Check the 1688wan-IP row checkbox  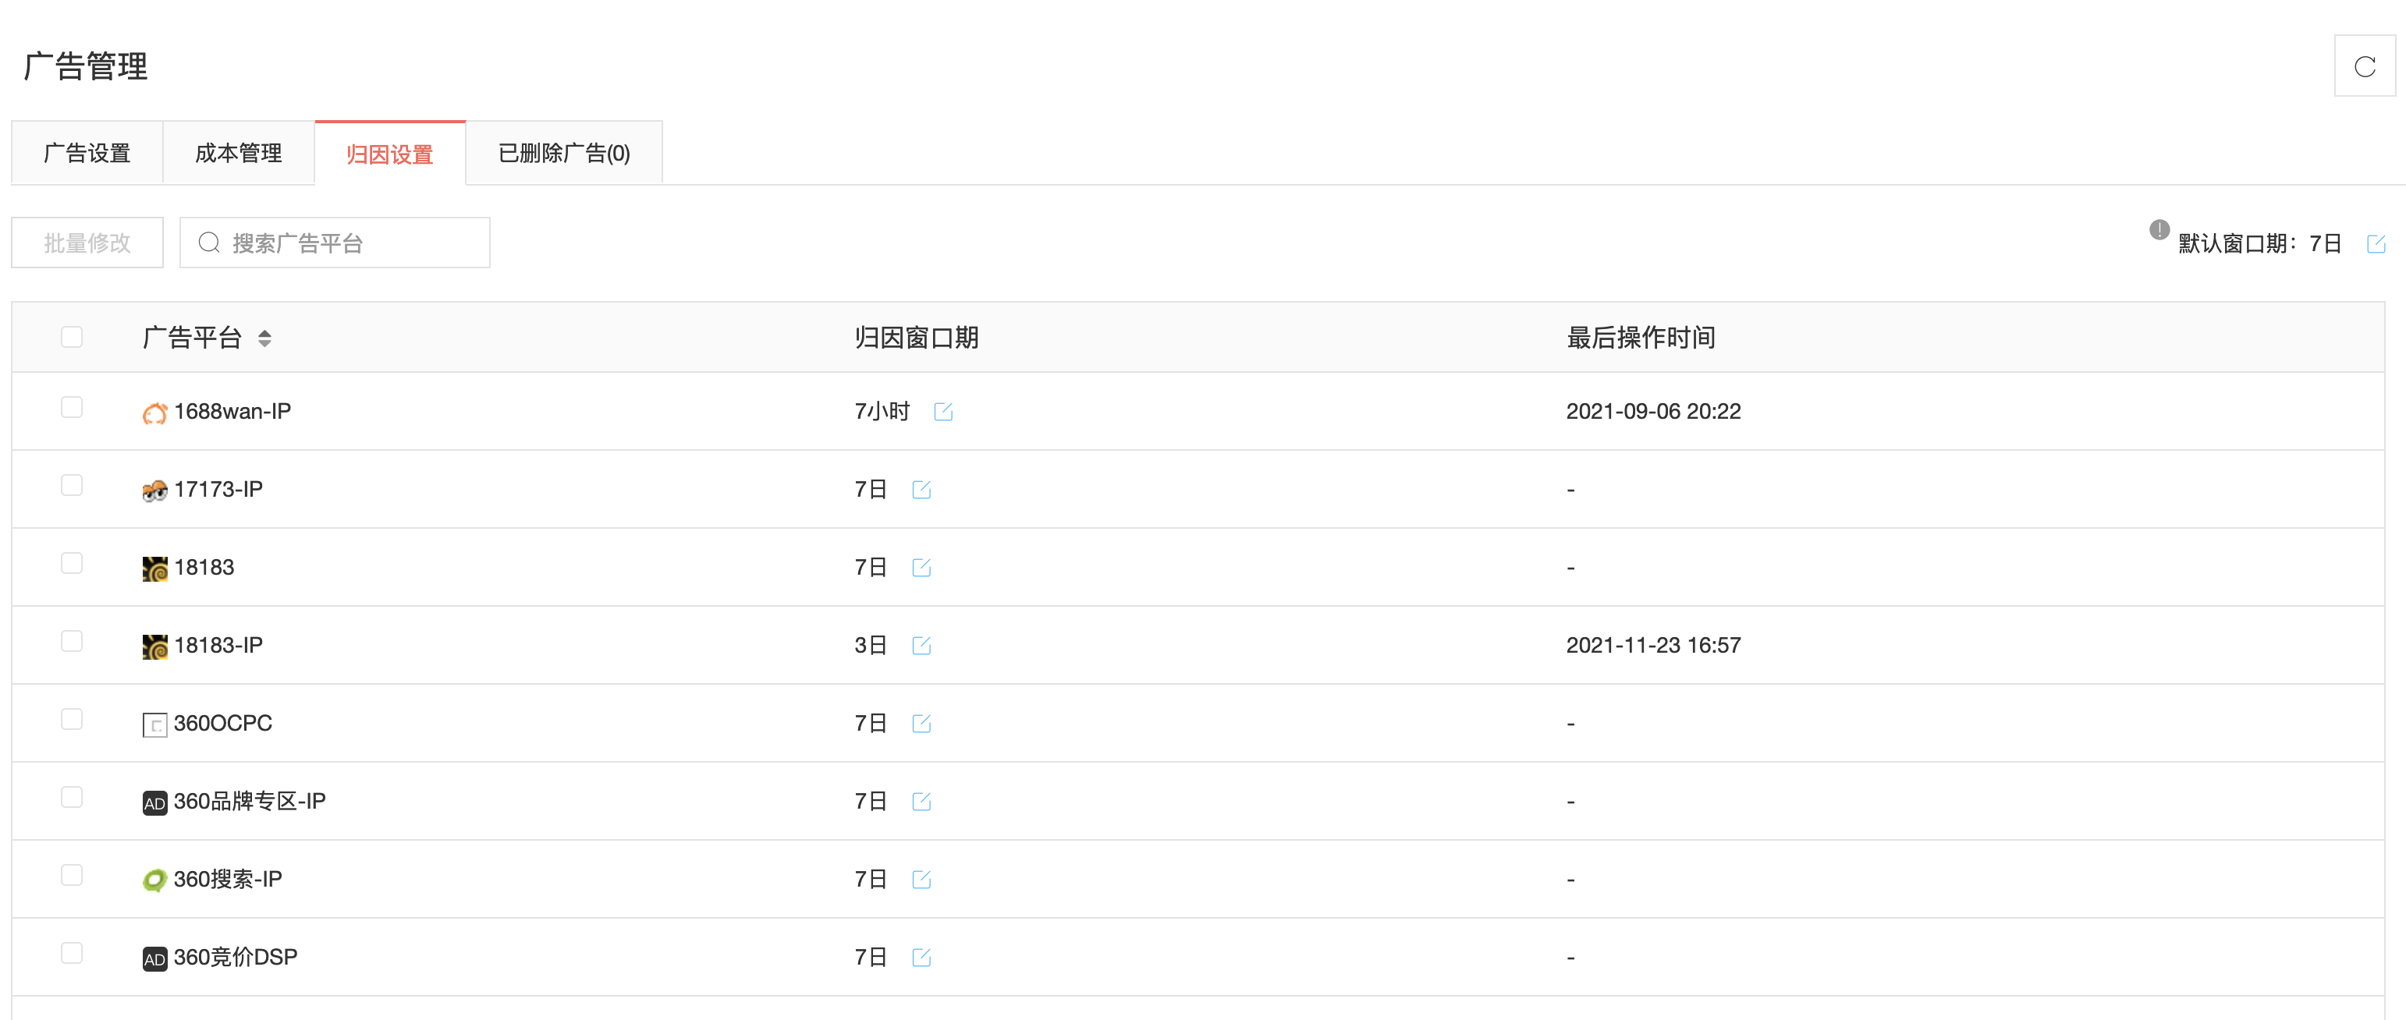point(72,408)
